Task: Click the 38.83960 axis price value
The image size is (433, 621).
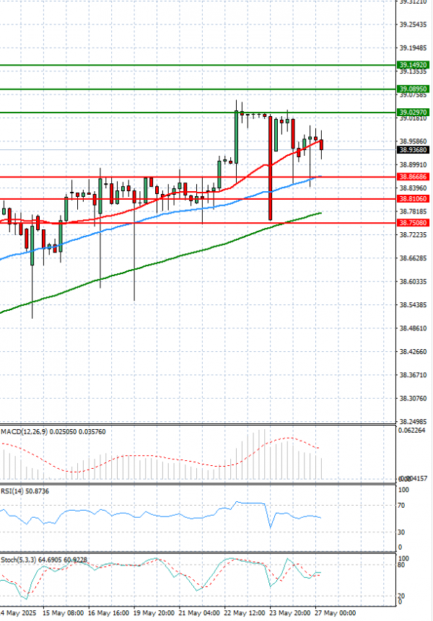Action: 413,188
